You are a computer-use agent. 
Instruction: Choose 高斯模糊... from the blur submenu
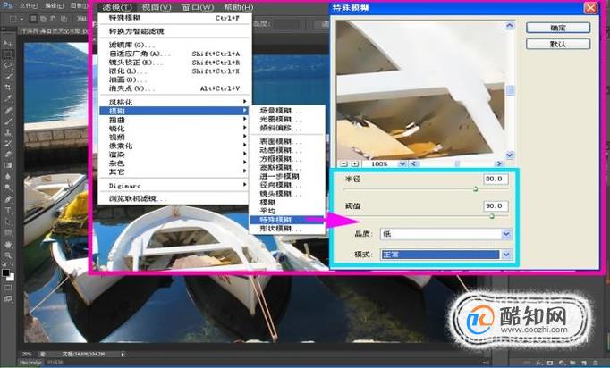tap(287, 168)
